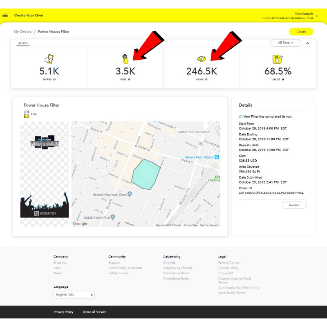Open the hamburger menu icon
327x327 pixels.
tap(5, 16)
